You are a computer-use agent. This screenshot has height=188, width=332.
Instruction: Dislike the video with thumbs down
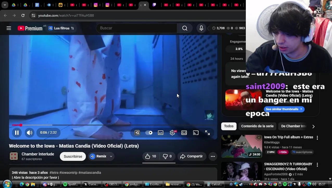(167, 156)
